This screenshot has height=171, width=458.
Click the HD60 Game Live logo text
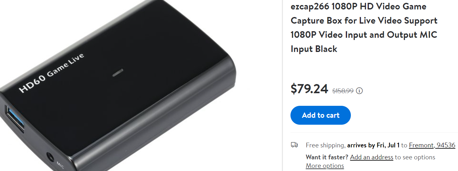pos(52,73)
